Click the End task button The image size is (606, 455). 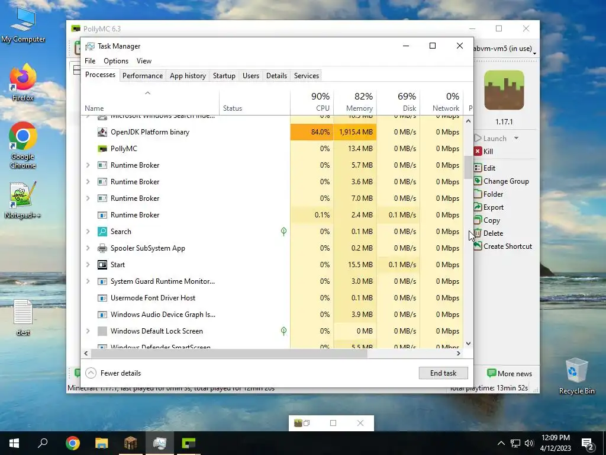point(443,373)
